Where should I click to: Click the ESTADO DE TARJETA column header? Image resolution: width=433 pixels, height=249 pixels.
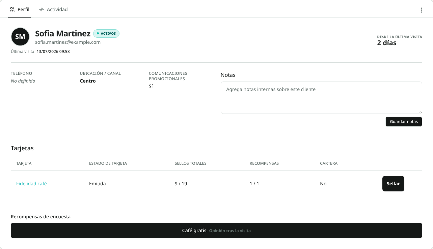click(x=108, y=163)
